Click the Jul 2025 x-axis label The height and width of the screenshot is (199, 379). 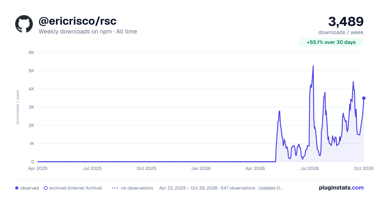pyautogui.click(x=92, y=168)
